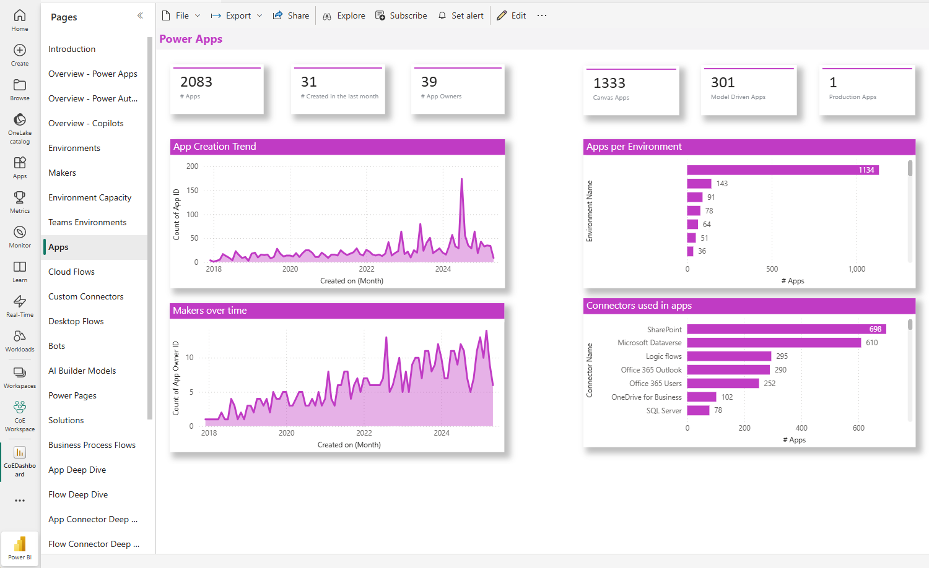Click the Logic flows bar
The width and height of the screenshot is (929, 568).
729,356
